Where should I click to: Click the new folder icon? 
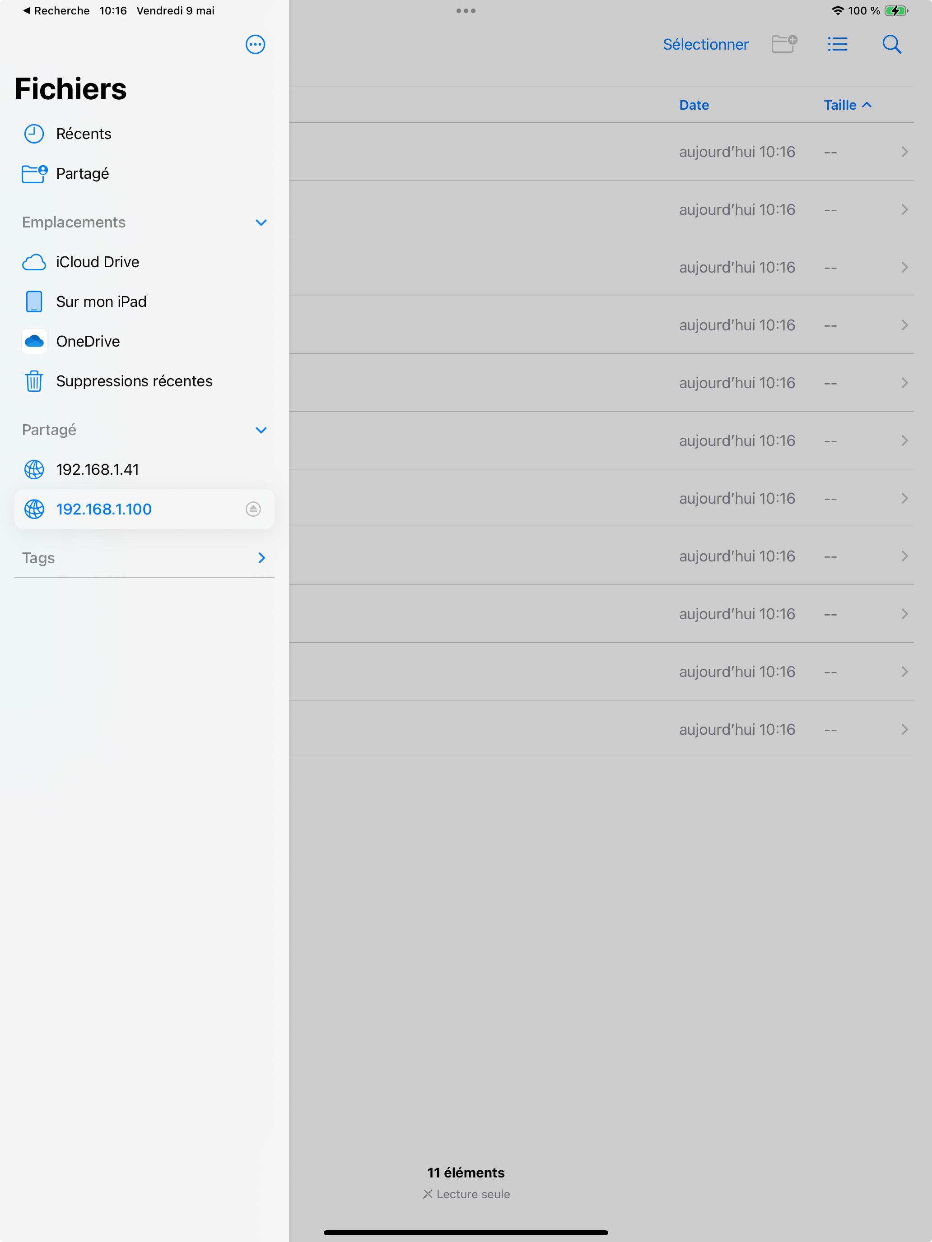click(784, 44)
